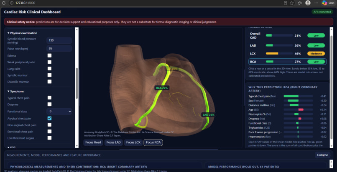
Task: Uncheck the Atypical chest pain checkbox
Action: [49, 118]
